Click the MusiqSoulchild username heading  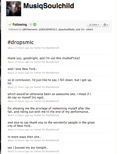tap(48, 6)
